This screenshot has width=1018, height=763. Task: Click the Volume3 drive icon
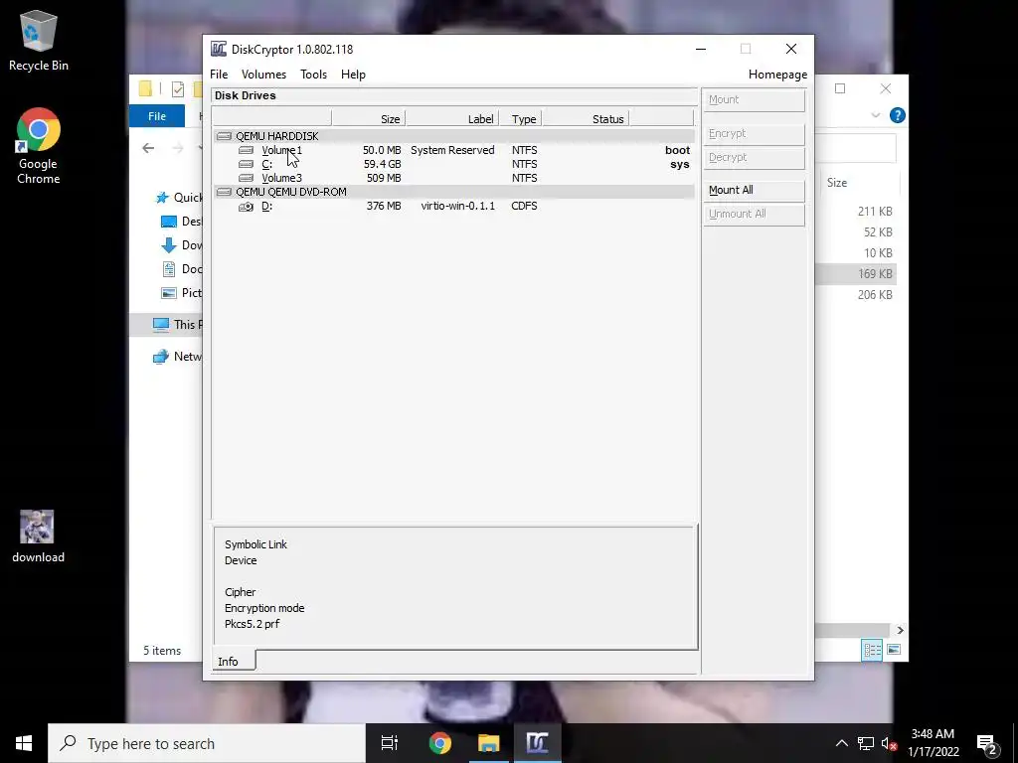(247, 178)
